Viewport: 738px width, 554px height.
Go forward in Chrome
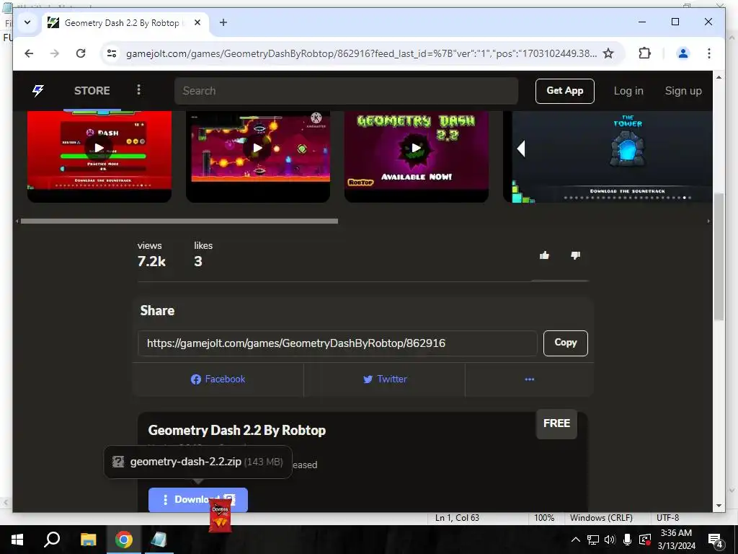click(55, 53)
